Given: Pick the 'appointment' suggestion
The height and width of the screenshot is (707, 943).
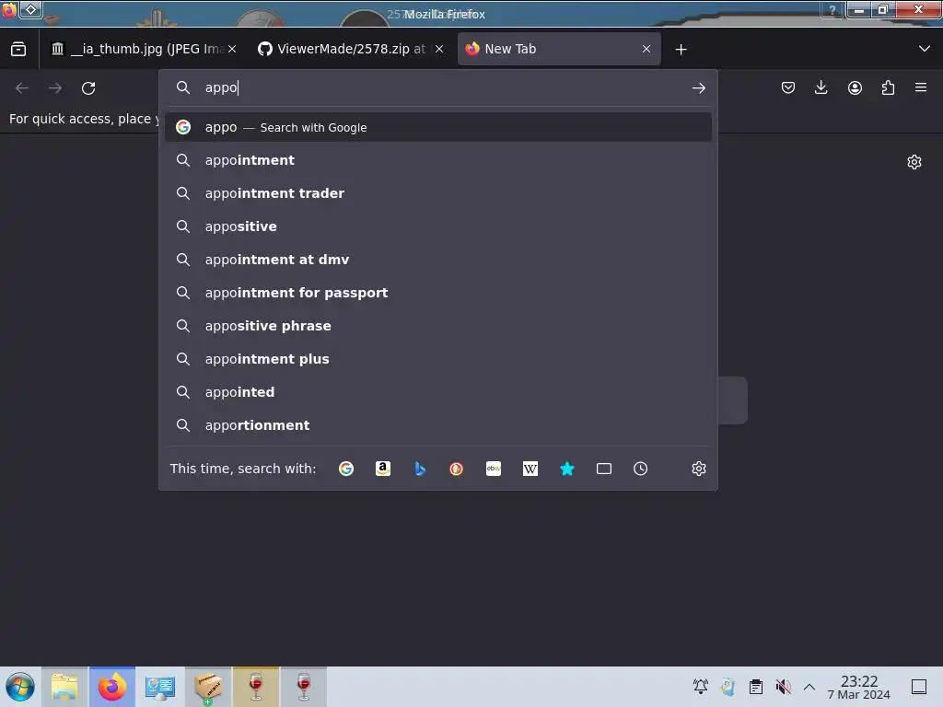Looking at the screenshot, I should coord(437,160).
